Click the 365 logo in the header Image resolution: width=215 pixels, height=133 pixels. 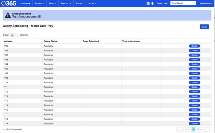10,4
